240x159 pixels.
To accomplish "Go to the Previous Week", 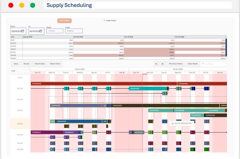I will (175, 64).
